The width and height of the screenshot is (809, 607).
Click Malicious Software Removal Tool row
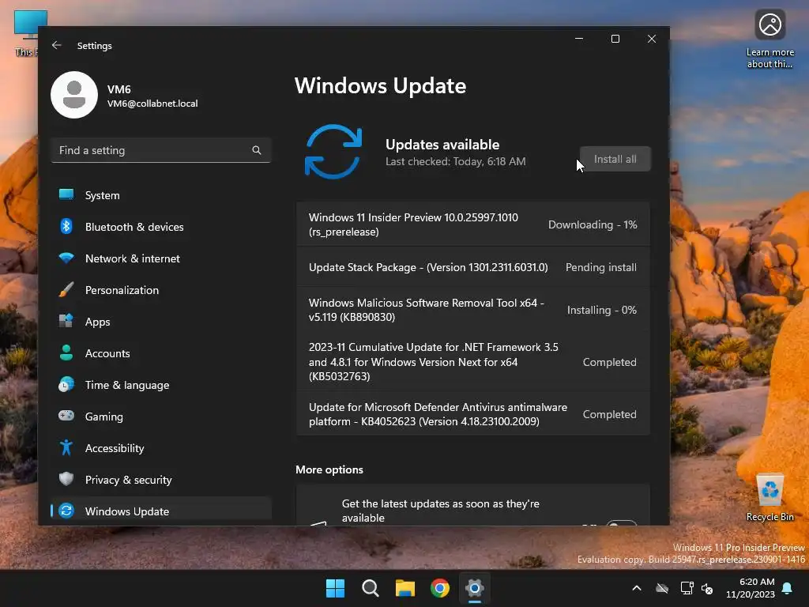point(473,310)
